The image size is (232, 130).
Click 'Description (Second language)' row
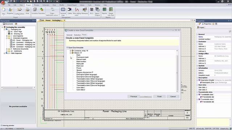coord(88,77)
